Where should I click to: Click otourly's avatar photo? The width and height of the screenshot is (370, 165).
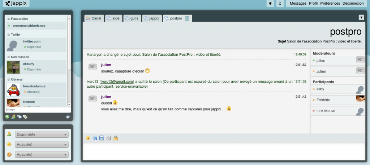click(x=13, y=67)
